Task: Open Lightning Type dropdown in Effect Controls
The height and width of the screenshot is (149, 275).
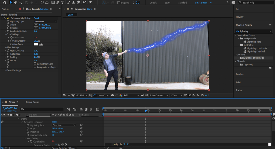Action: 45,21
